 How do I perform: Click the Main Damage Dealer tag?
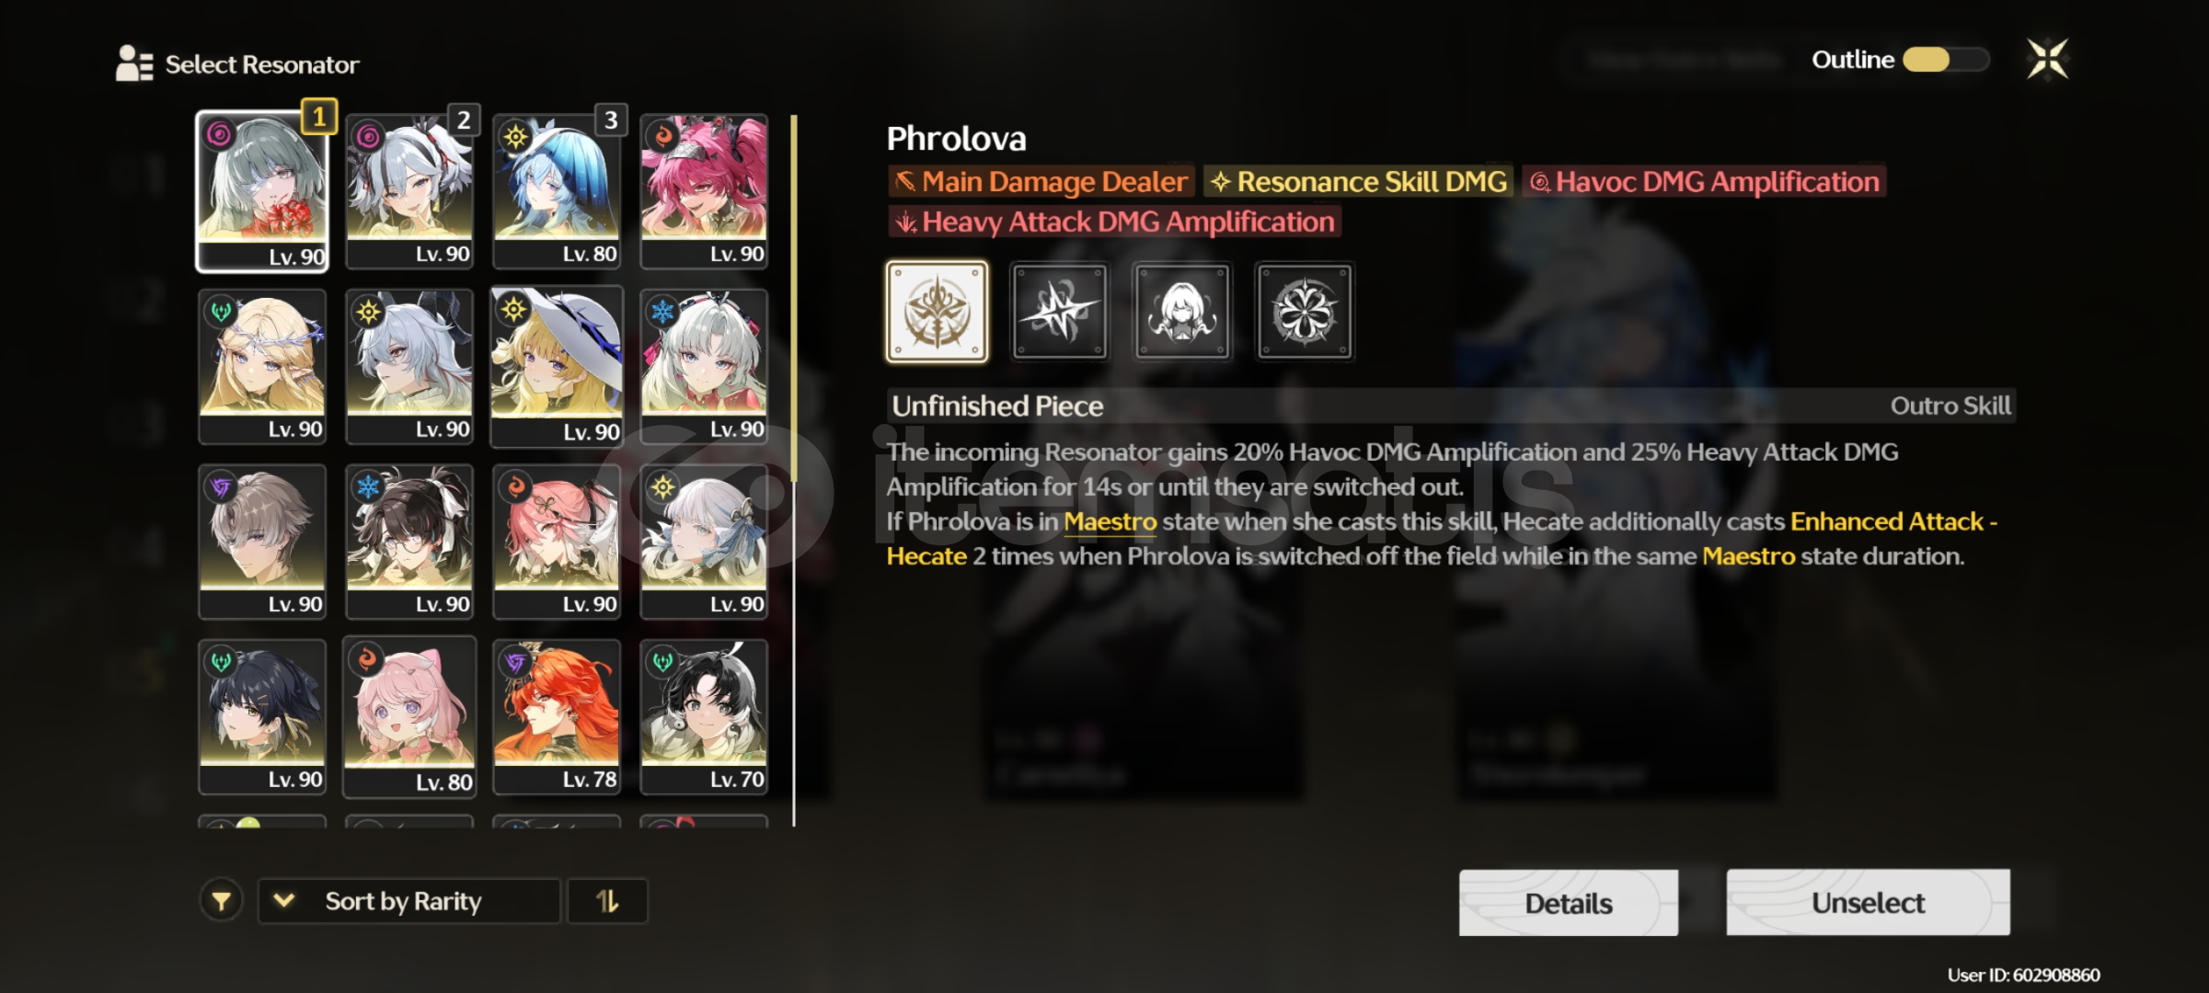pyautogui.click(x=1041, y=181)
